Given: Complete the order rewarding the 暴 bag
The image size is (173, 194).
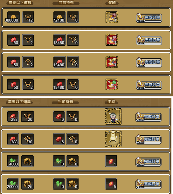Looking at the screenshot, I should coord(149,40).
